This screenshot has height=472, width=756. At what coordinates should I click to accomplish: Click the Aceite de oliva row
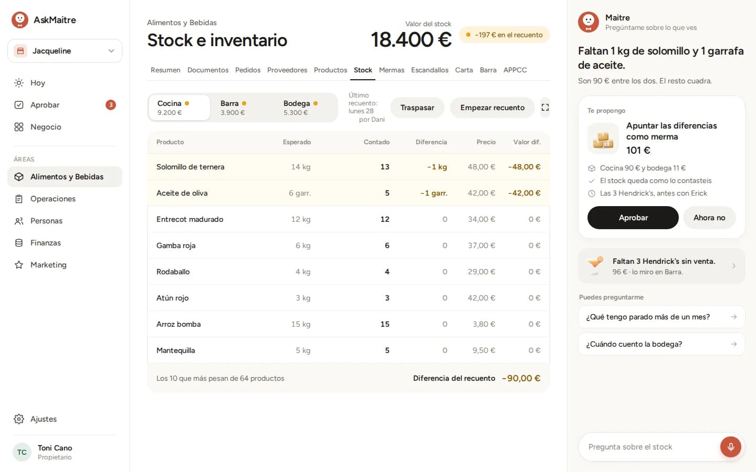349,193
